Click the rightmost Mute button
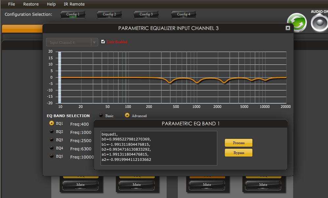 point(263,185)
